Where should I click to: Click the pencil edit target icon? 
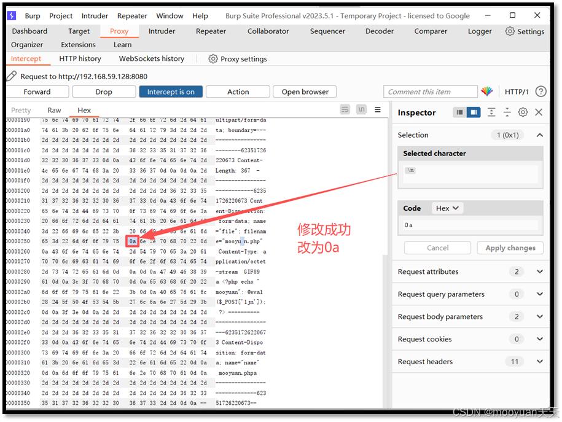(12, 76)
